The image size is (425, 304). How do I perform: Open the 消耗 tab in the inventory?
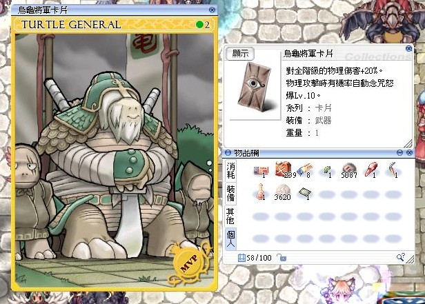[230, 170]
